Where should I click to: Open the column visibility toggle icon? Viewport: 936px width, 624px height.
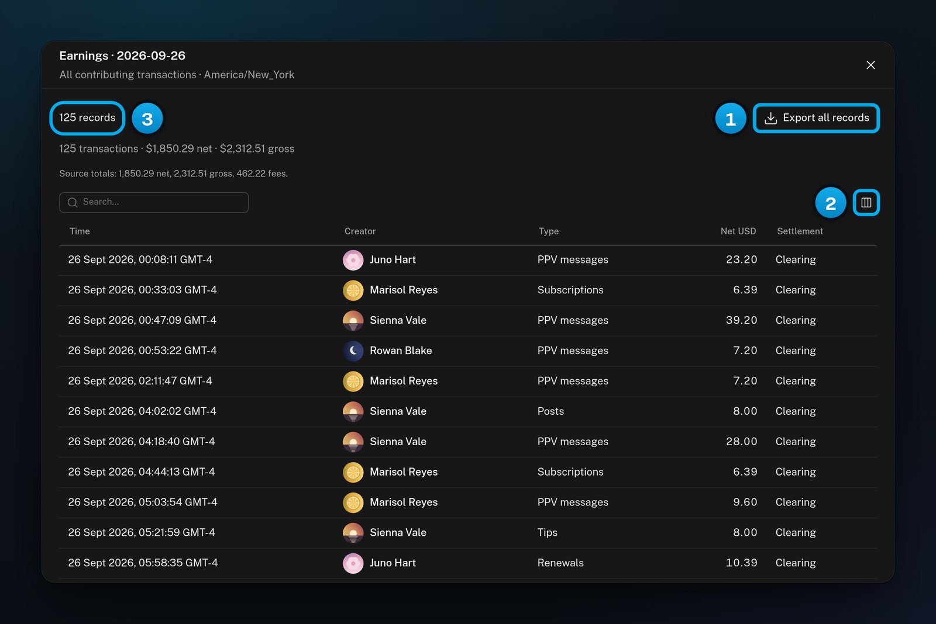(866, 203)
